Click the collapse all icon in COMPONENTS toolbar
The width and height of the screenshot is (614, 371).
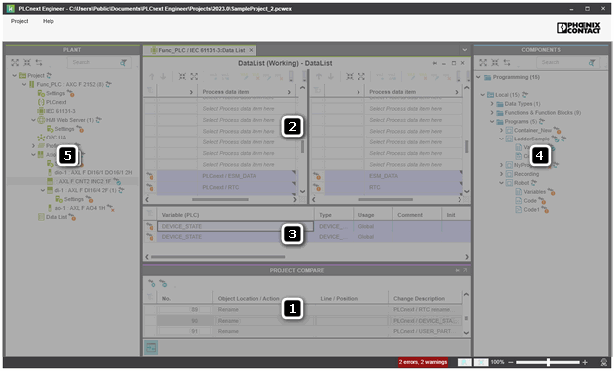495,62
